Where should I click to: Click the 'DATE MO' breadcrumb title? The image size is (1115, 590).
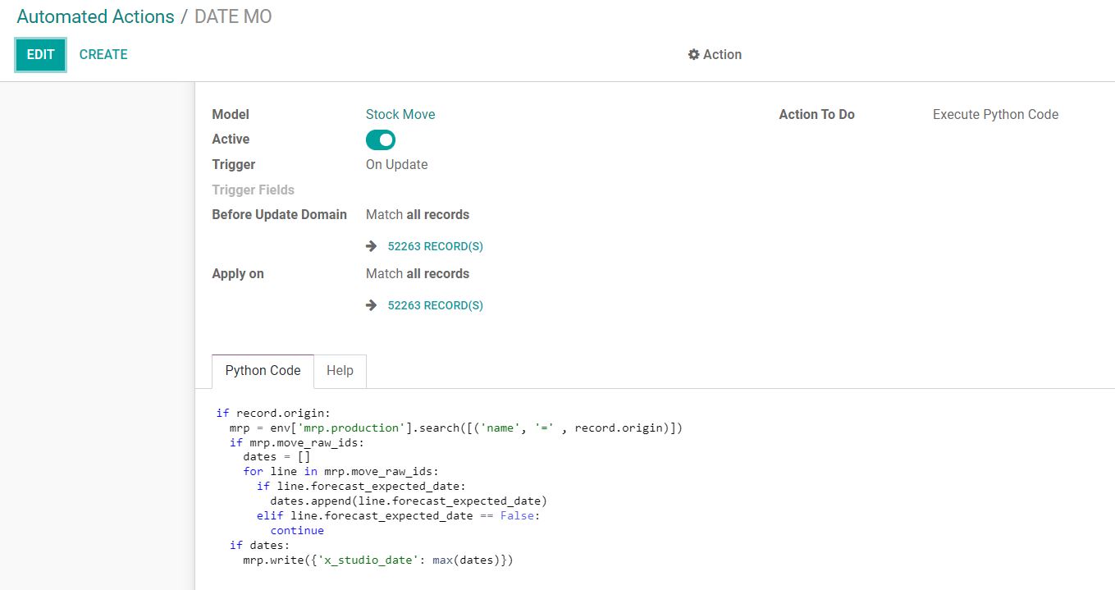click(x=233, y=16)
